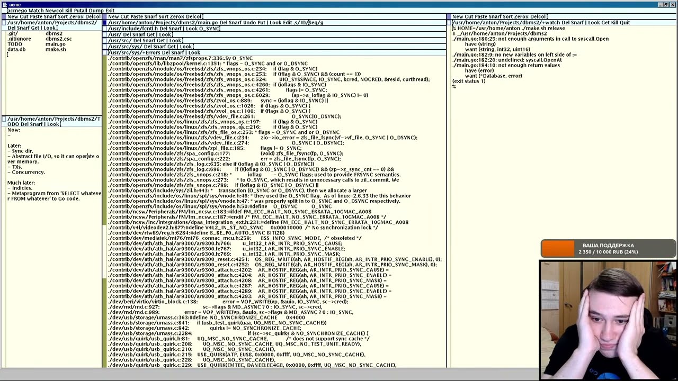Click Exit in the top acme tag
678x381 pixels.
pyautogui.click(x=110, y=11)
